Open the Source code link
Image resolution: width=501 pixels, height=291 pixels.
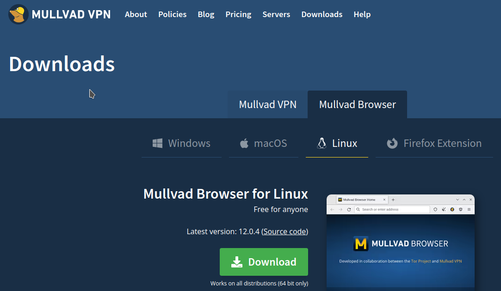click(285, 232)
